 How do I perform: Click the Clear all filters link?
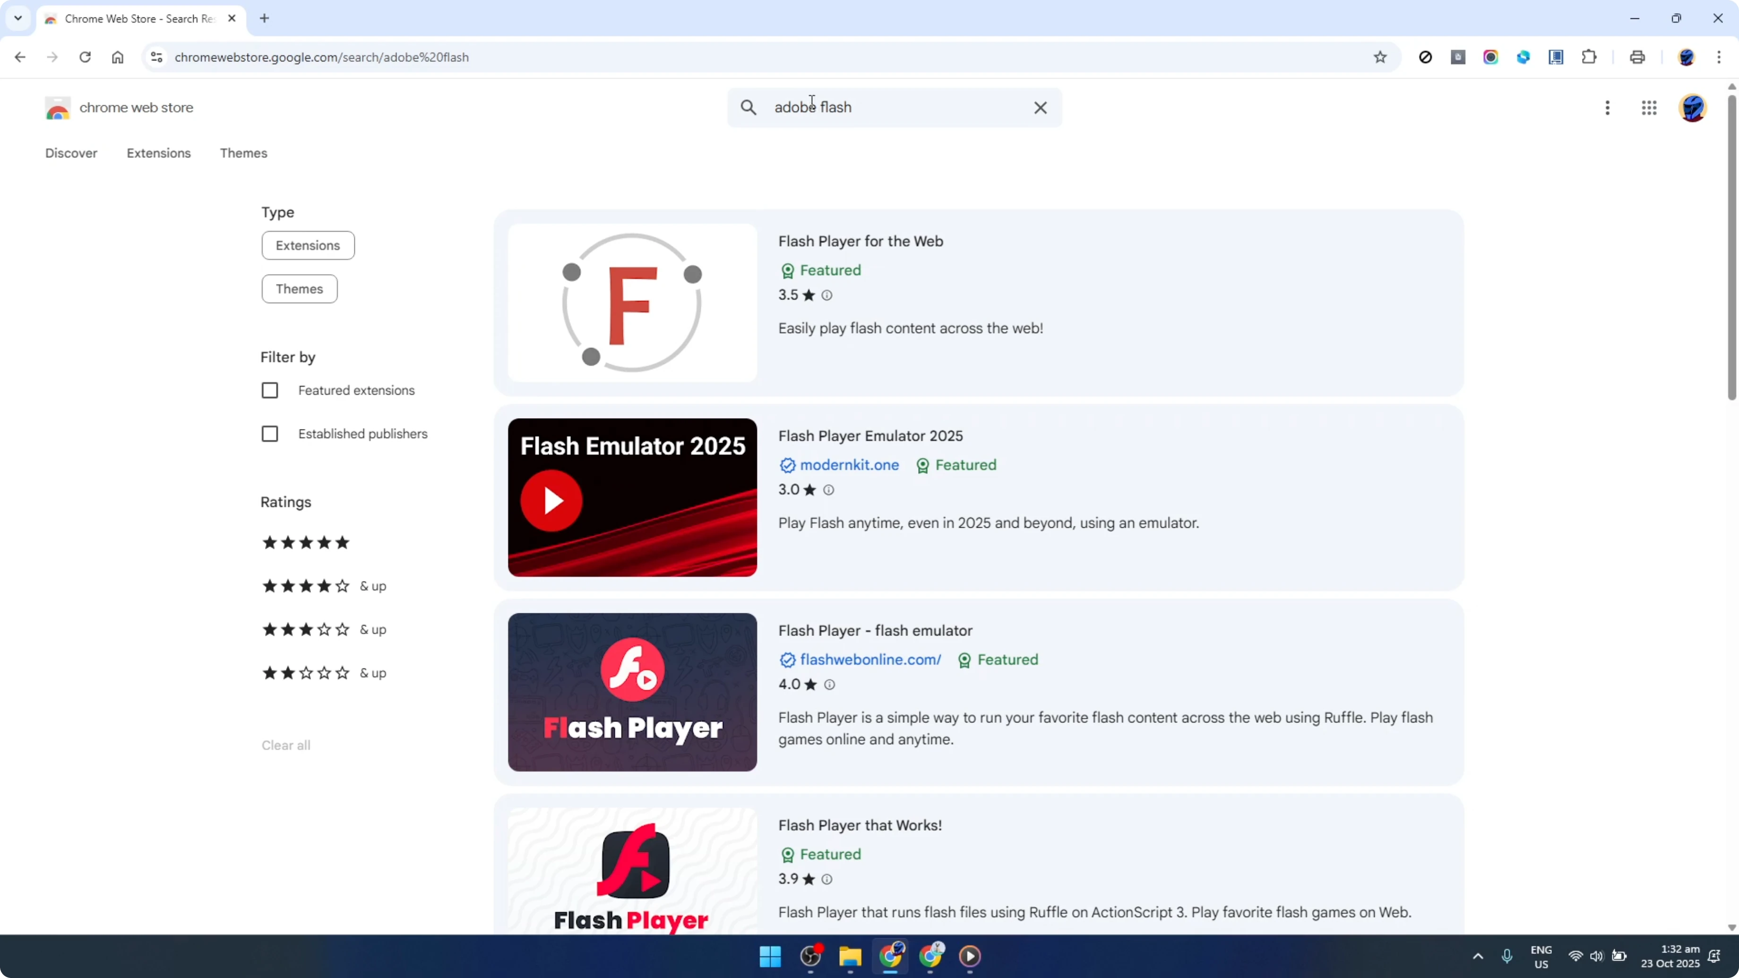pyautogui.click(x=285, y=745)
